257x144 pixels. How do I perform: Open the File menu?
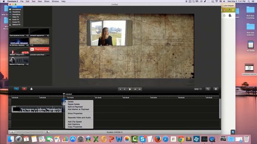click(22, 1)
